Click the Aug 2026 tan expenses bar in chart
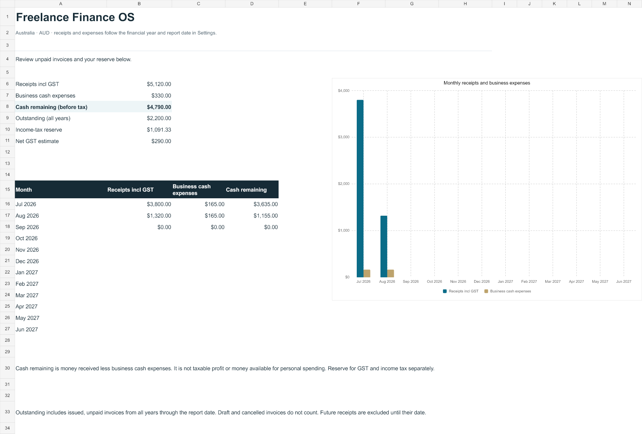The width and height of the screenshot is (642, 434). tap(390, 274)
